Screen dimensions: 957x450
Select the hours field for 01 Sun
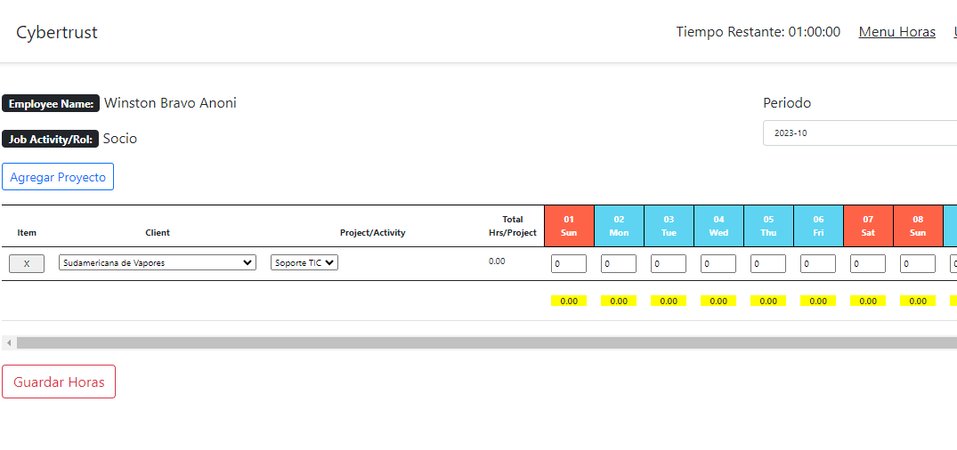coord(569,264)
